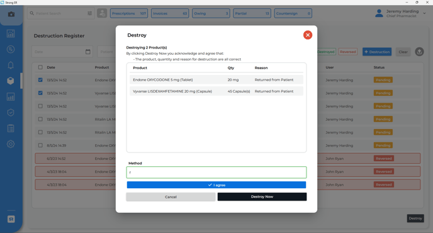Open the Partial 13 tab
This screenshot has height=233, width=433.
click(x=252, y=13)
